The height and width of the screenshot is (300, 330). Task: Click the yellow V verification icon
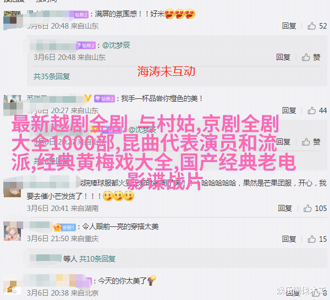88,98
